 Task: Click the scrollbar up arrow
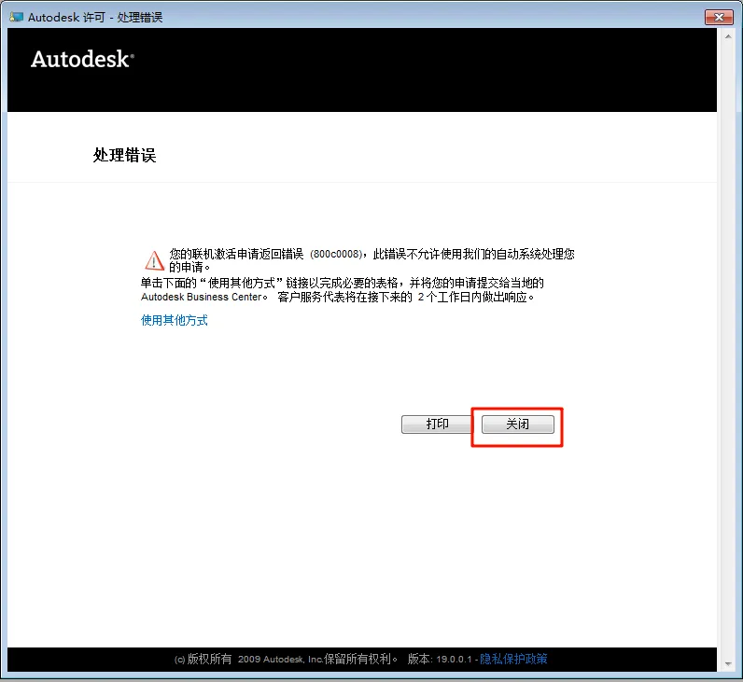728,36
